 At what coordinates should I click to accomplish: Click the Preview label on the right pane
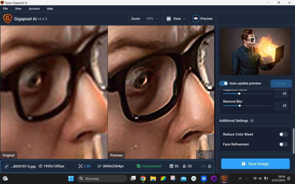(x=116, y=155)
